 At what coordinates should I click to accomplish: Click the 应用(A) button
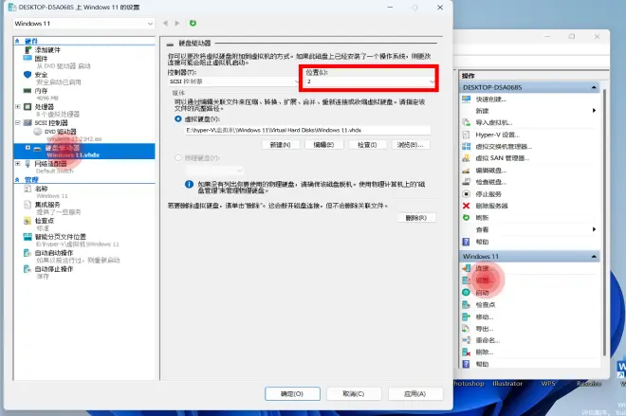click(x=415, y=393)
